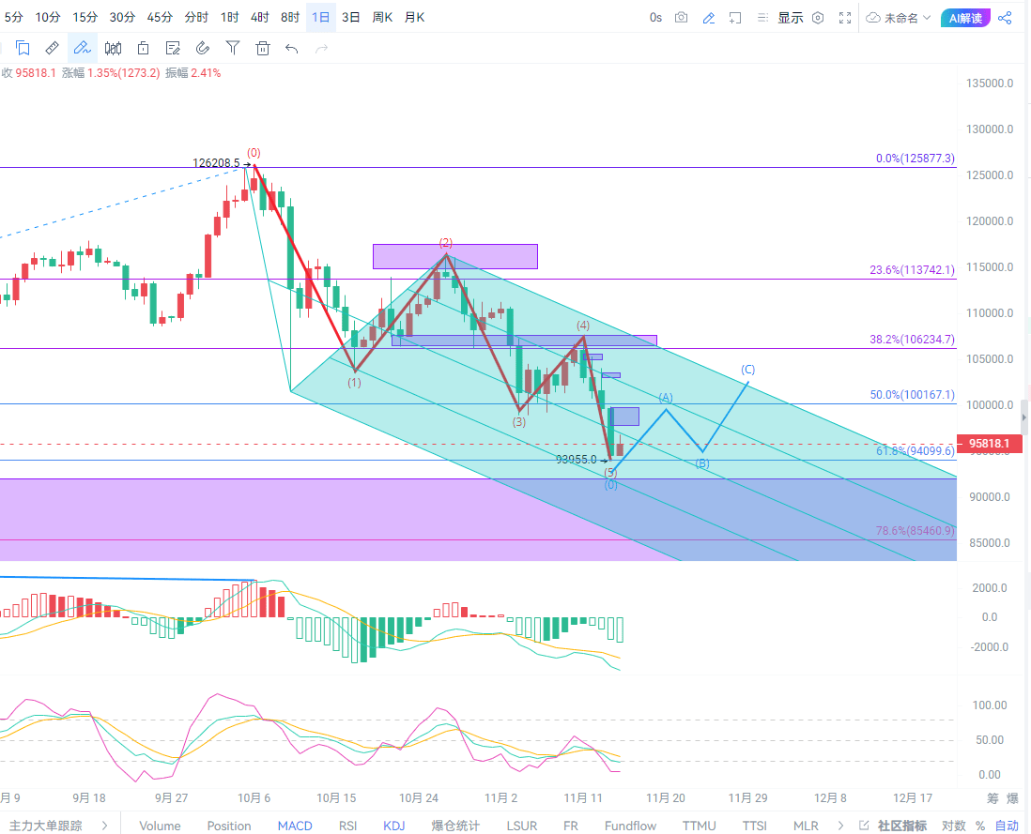Select the ruler measurement tool
This screenshot has height=834, width=1031.
[x=53, y=48]
